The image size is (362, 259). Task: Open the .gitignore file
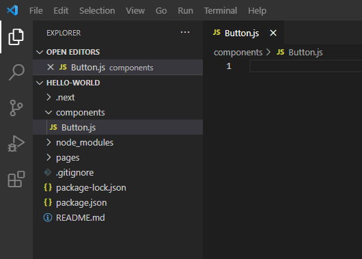[117, 173]
